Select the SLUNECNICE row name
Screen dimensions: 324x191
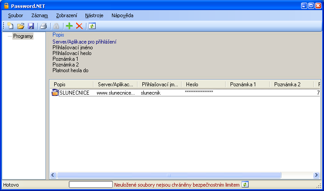coord(74,93)
